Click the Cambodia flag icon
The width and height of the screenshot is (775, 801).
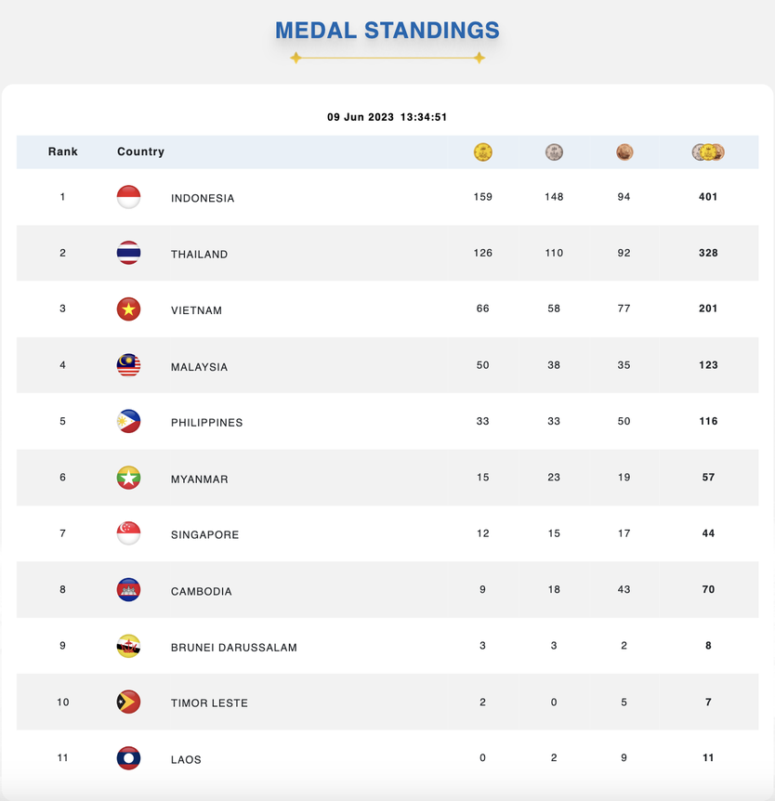click(x=129, y=590)
